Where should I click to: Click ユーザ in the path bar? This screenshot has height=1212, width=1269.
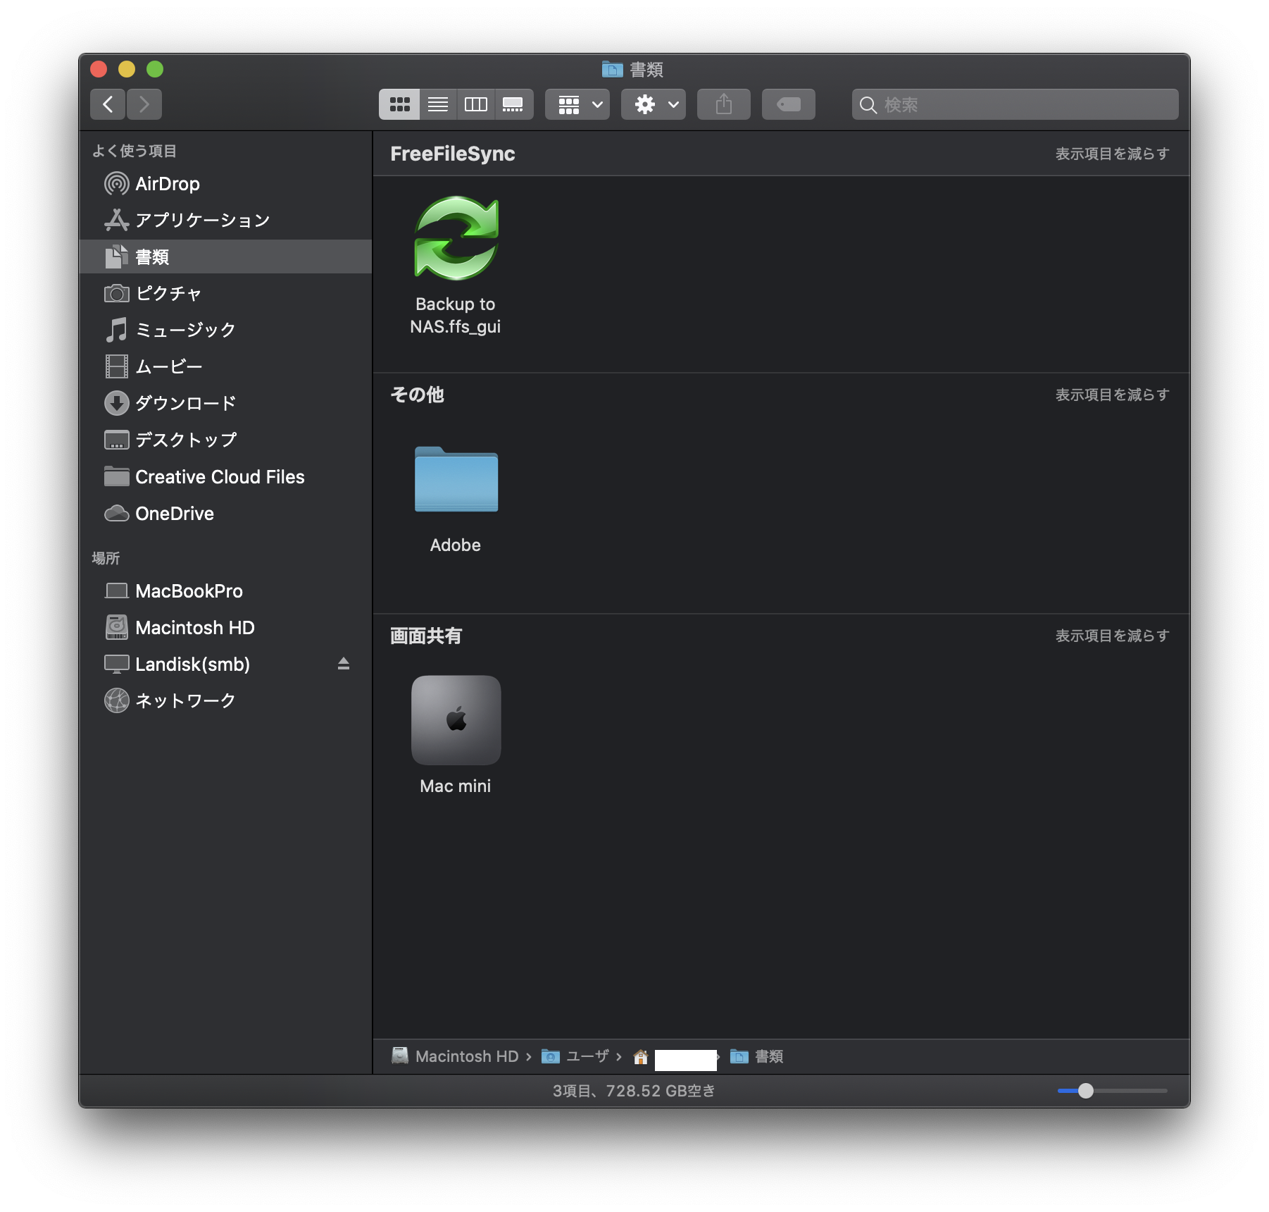tap(575, 1056)
